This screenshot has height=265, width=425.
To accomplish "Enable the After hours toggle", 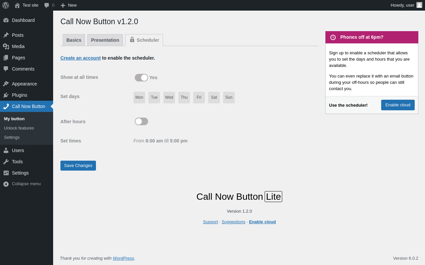I will [141, 122].
